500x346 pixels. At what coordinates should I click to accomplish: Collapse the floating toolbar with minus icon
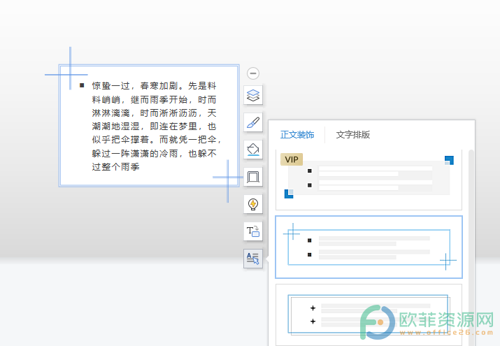click(253, 73)
